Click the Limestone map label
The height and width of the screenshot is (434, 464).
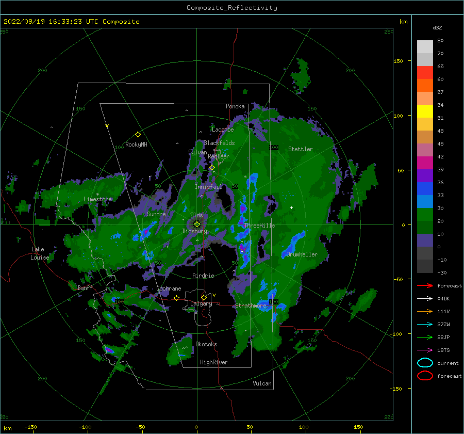point(97,199)
